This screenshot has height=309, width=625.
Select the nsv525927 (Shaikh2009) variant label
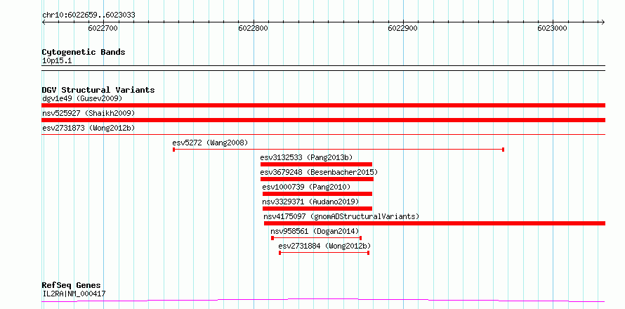point(88,113)
